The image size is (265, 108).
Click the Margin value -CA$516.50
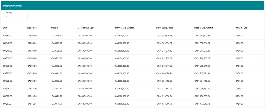tap(57, 36)
